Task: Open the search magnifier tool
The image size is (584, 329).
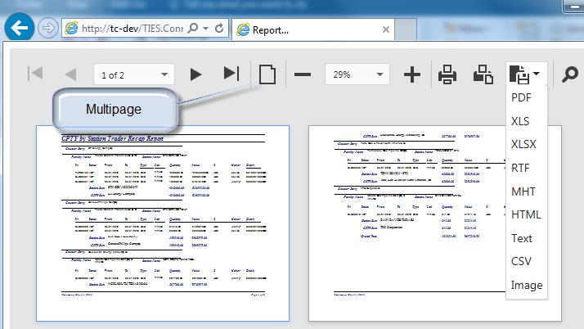Action: tap(569, 75)
